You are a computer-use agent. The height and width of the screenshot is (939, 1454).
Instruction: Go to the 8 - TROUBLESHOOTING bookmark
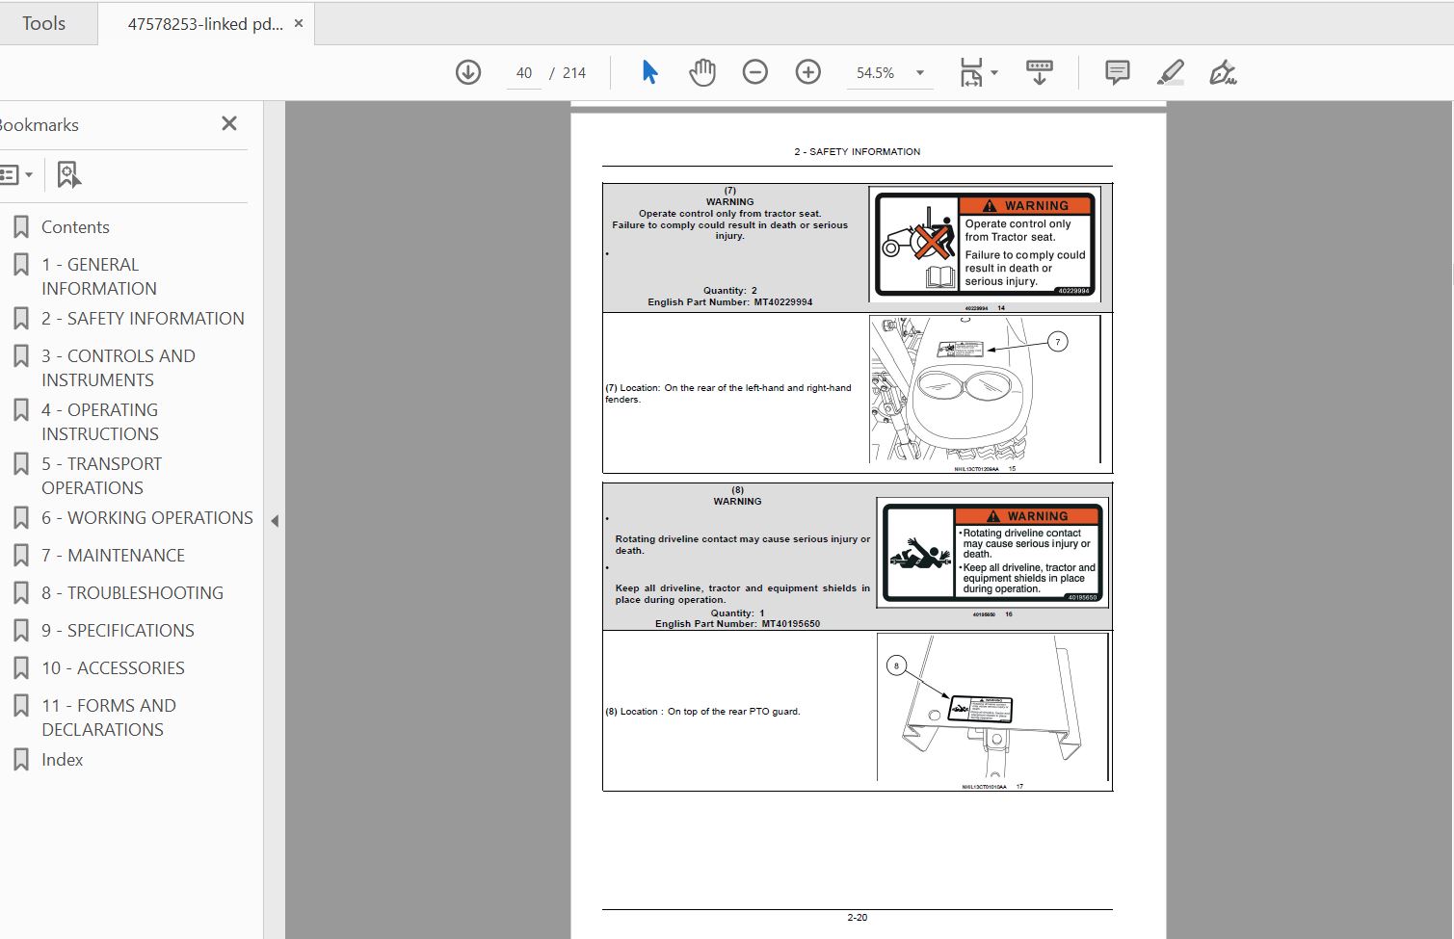[132, 593]
